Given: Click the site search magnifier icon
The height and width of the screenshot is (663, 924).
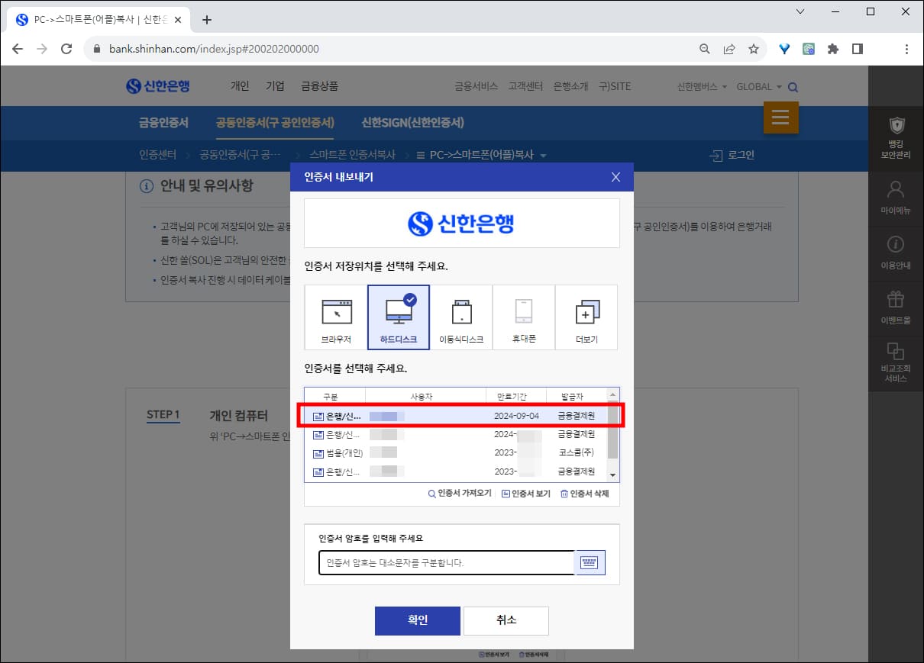Looking at the screenshot, I should [793, 87].
